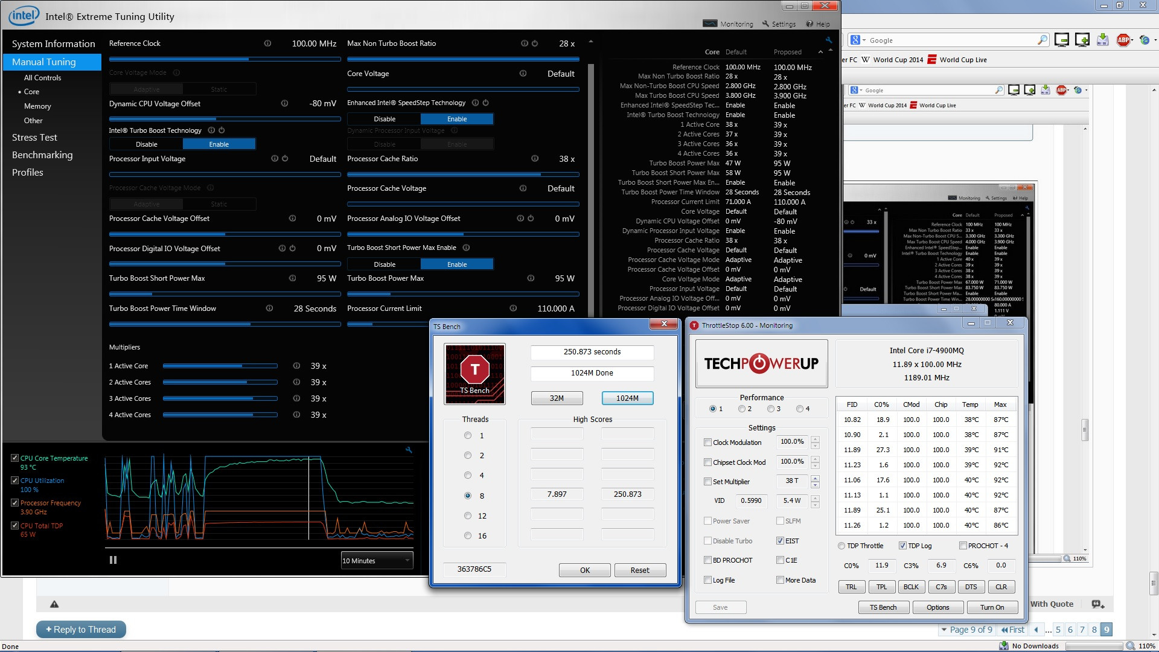Click the Turbo Boost Short Power Max slider

pos(225,294)
